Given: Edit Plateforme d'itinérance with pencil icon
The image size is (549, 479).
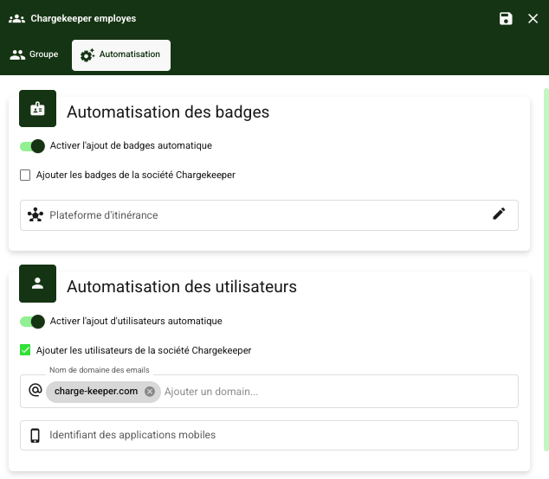Looking at the screenshot, I should tap(499, 214).
